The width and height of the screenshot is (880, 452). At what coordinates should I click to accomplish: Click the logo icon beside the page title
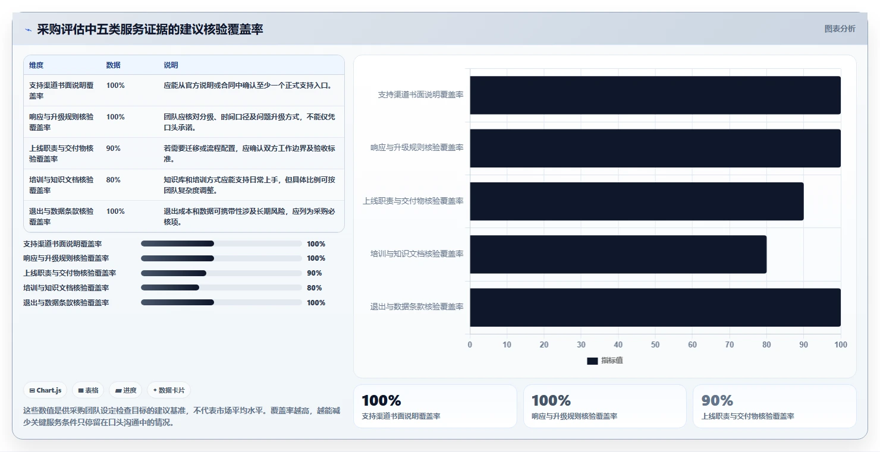point(29,30)
